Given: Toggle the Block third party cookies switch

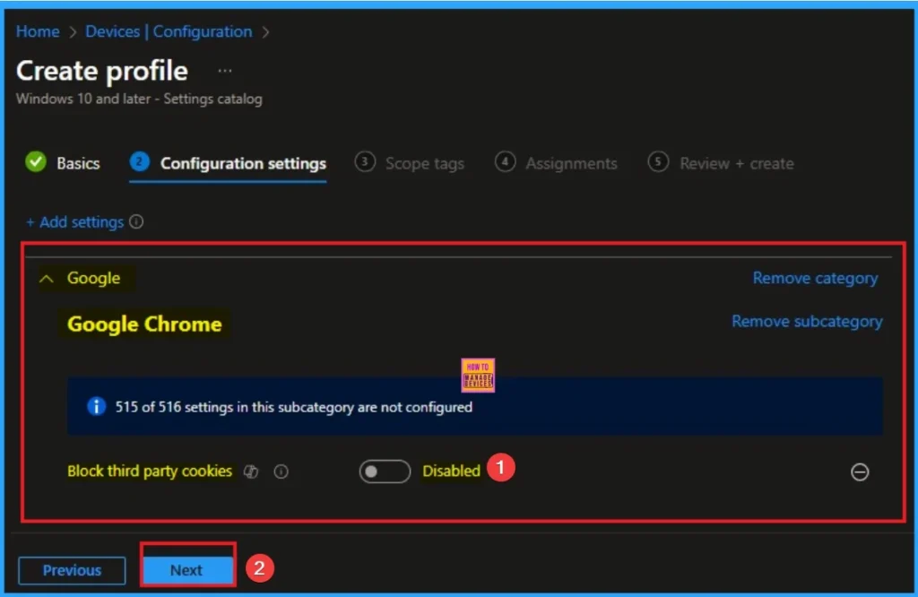Looking at the screenshot, I should pyautogui.click(x=385, y=472).
